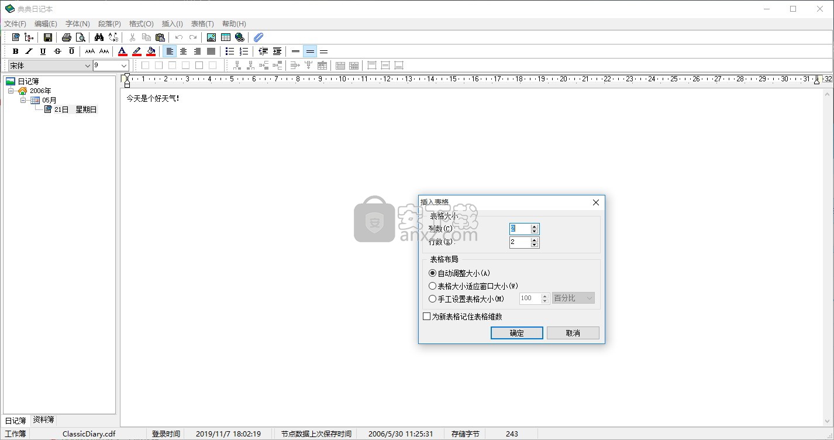Open the 百分比 unit dropdown
This screenshot has width=834, height=440.
click(x=573, y=298)
